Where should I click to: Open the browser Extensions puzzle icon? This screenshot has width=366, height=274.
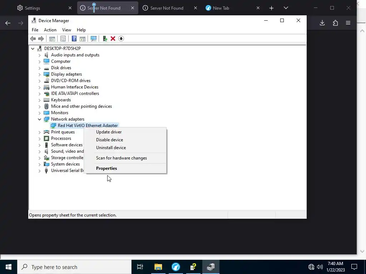coord(335,23)
